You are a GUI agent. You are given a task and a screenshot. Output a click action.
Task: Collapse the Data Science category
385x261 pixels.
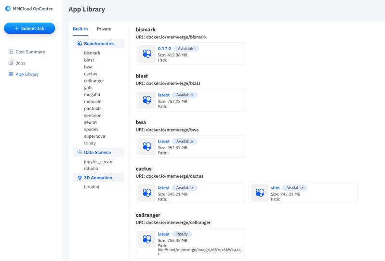point(99,152)
